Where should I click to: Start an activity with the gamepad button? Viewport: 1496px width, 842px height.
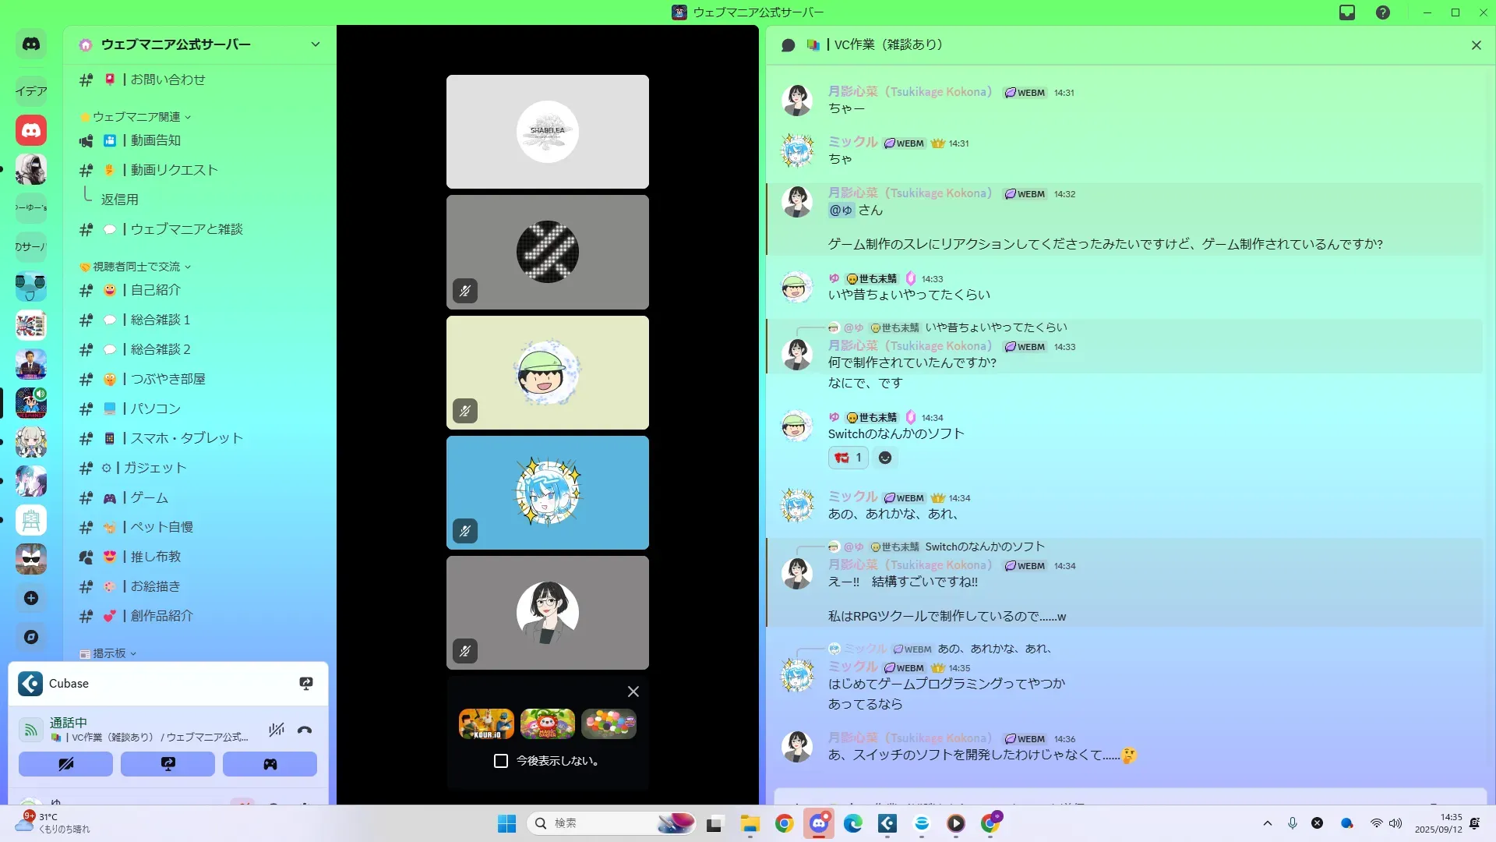pos(270,764)
